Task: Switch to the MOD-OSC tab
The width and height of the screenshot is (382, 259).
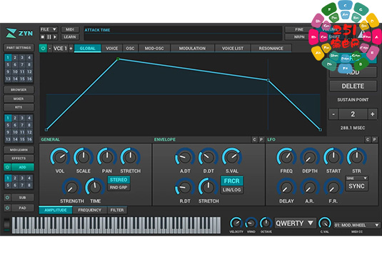Action: point(154,49)
